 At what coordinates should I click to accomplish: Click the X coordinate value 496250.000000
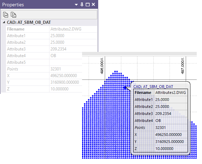63,76
